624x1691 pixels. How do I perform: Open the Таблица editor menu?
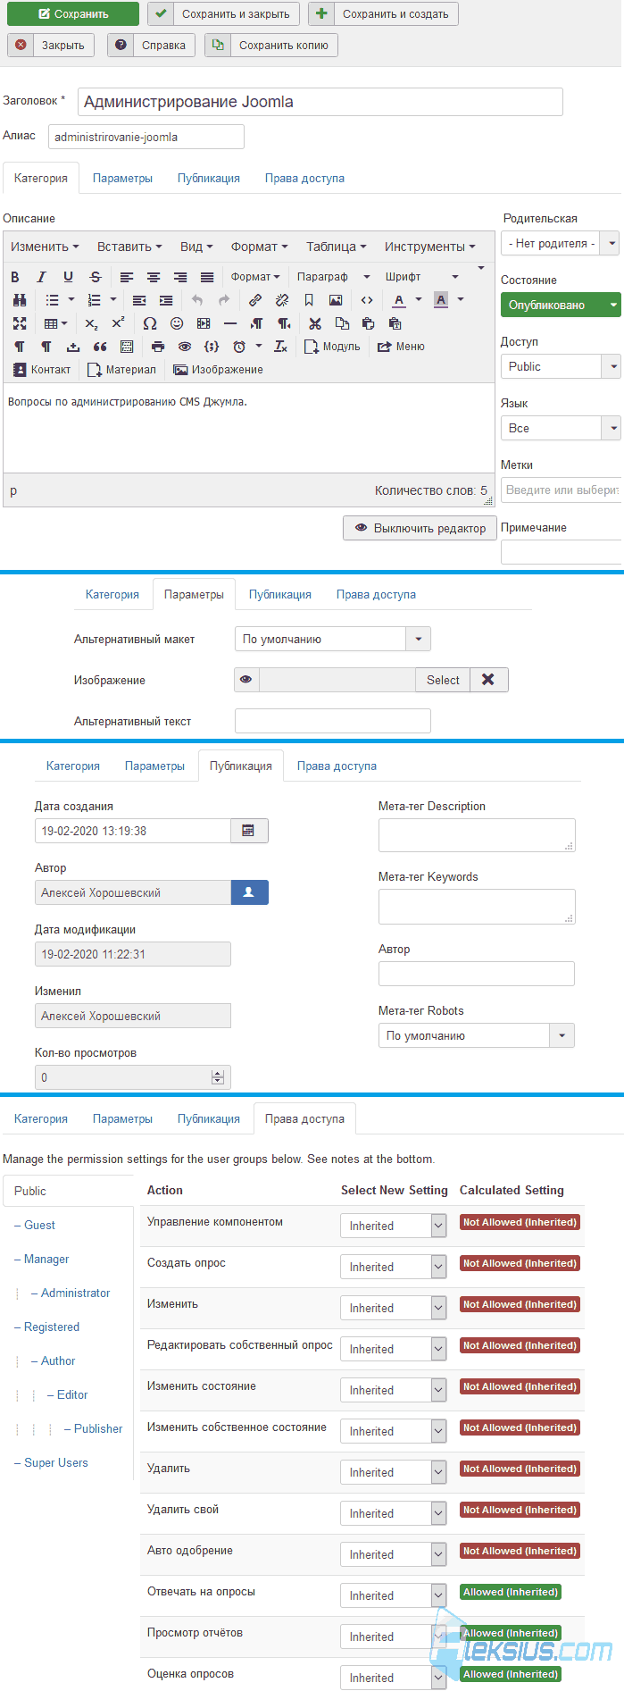(336, 247)
